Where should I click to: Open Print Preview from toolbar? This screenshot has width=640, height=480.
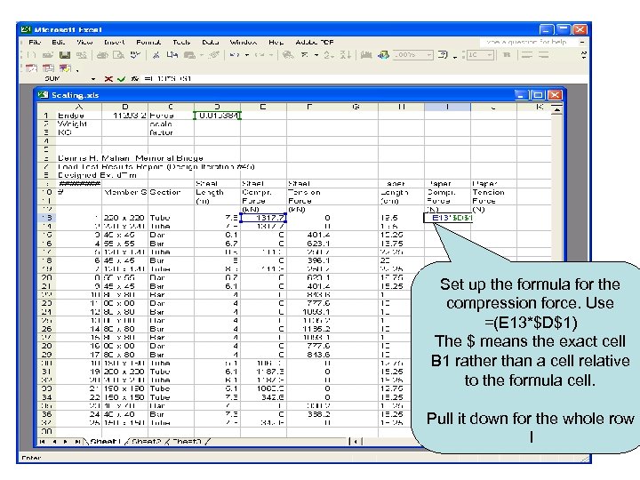click(118, 55)
